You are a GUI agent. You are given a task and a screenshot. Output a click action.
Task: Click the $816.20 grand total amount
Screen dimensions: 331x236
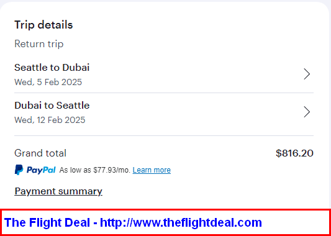[x=294, y=153]
